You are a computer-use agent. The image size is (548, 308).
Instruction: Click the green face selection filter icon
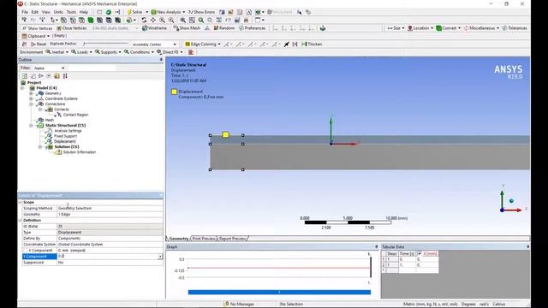coord(91,20)
